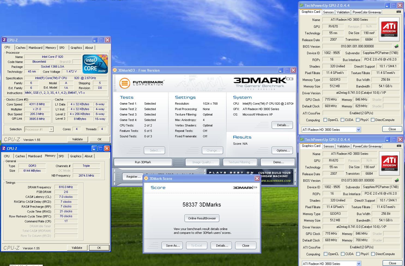The image size is (405, 266).
Task: Click the bottom CPU-Z title bar Z icon
Action: [4, 148]
